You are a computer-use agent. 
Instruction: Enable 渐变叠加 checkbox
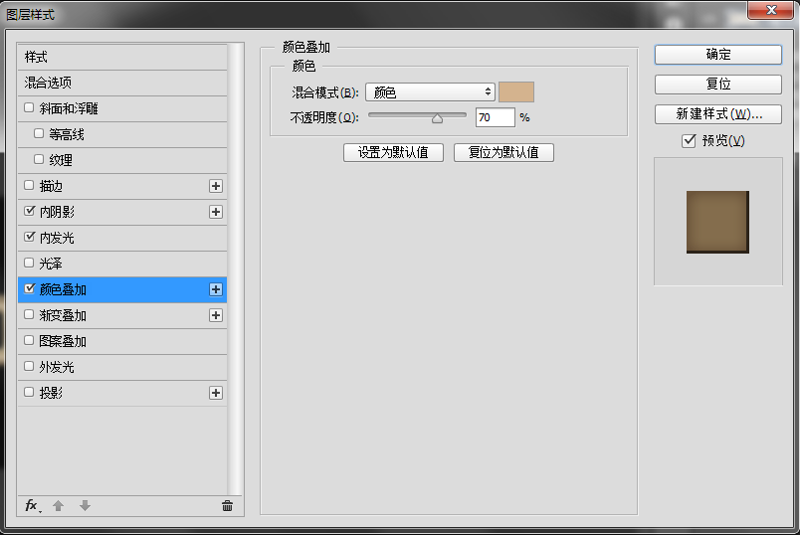click(29, 314)
